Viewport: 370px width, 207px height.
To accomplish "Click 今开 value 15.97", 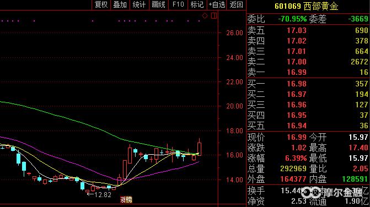I will pyautogui.click(x=358, y=137).
